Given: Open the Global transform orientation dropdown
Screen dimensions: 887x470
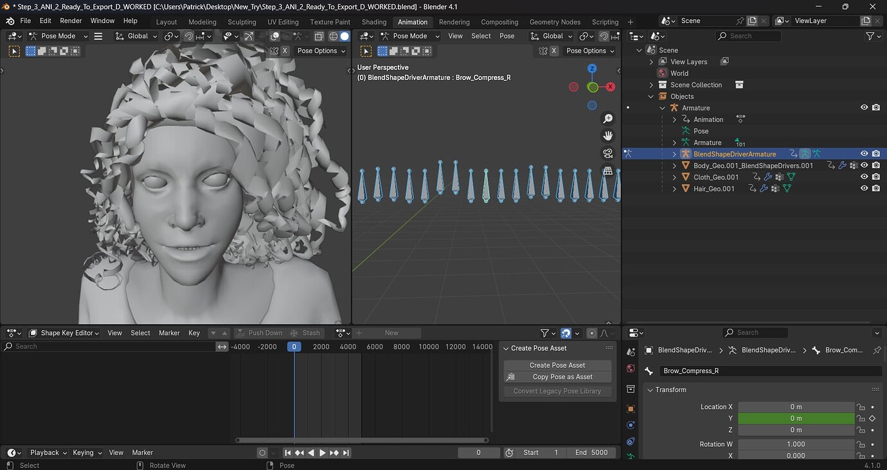Looking at the screenshot, I should (136, 36).
